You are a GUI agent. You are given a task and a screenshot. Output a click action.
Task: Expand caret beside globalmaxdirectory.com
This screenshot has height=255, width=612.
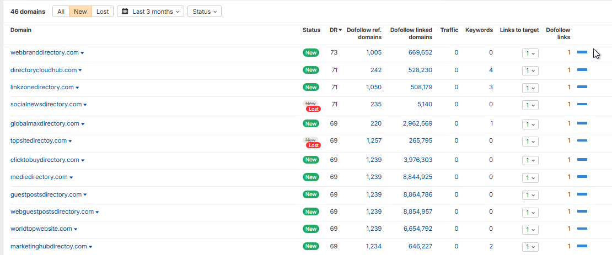(83, 124)
